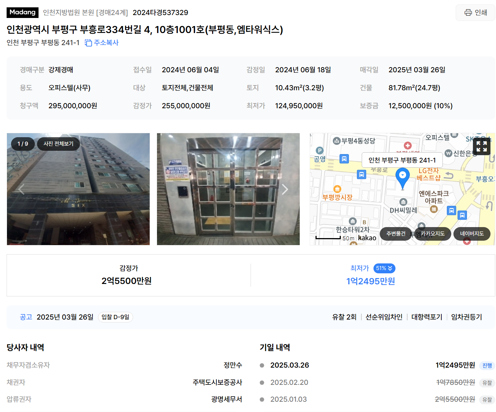Screen dimensions: 496x412
Task: Expand the 51% minimum price dropdown
Action: [x=384, y=269]
